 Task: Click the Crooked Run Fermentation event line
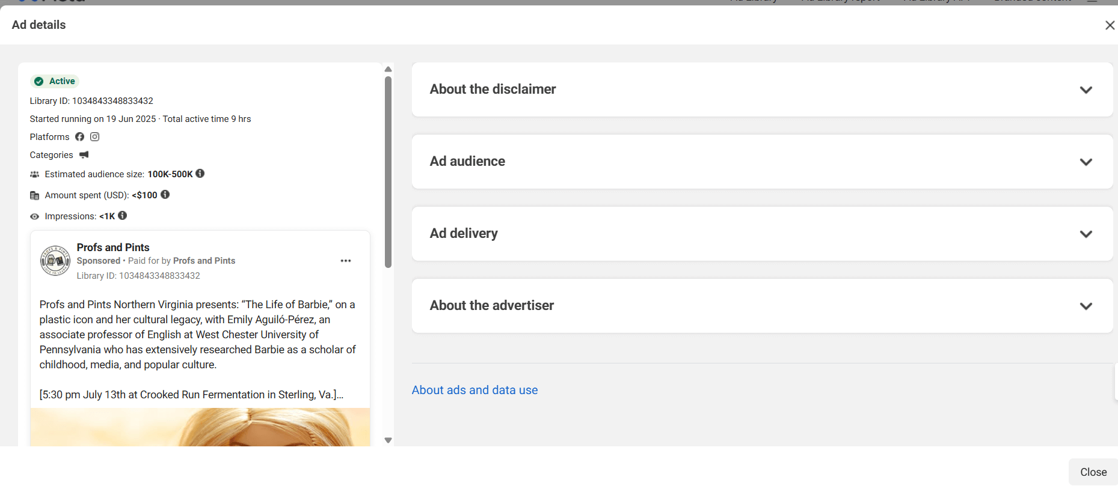[191, 395]
